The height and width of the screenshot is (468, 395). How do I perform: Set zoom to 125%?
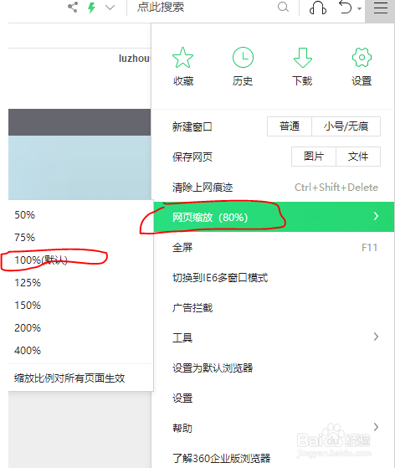pyautogui.click(x=80, y=283)
